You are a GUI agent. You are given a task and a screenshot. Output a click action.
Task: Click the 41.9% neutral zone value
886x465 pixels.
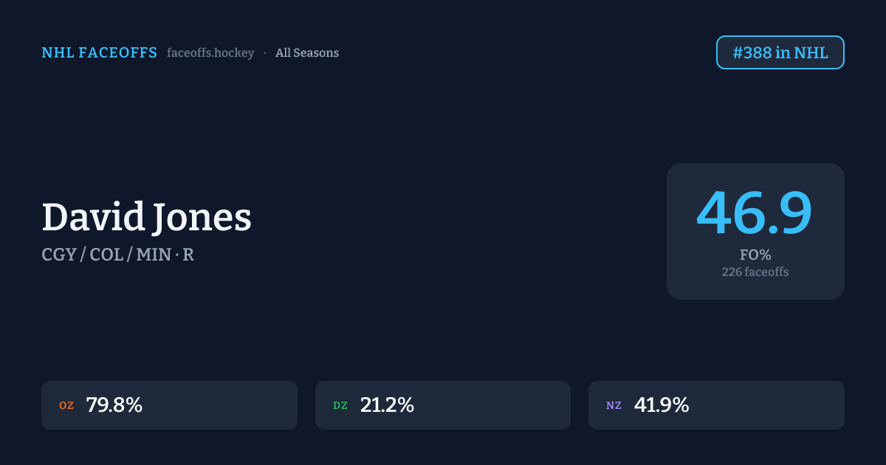click(661, 405)
